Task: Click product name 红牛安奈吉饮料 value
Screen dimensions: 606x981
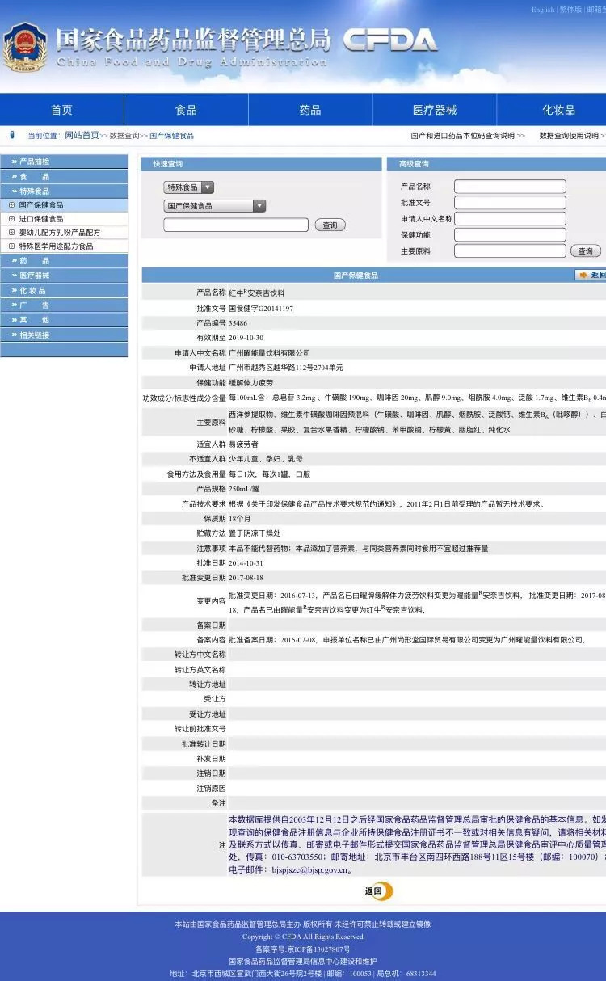Action: click(x=257, y=293)
